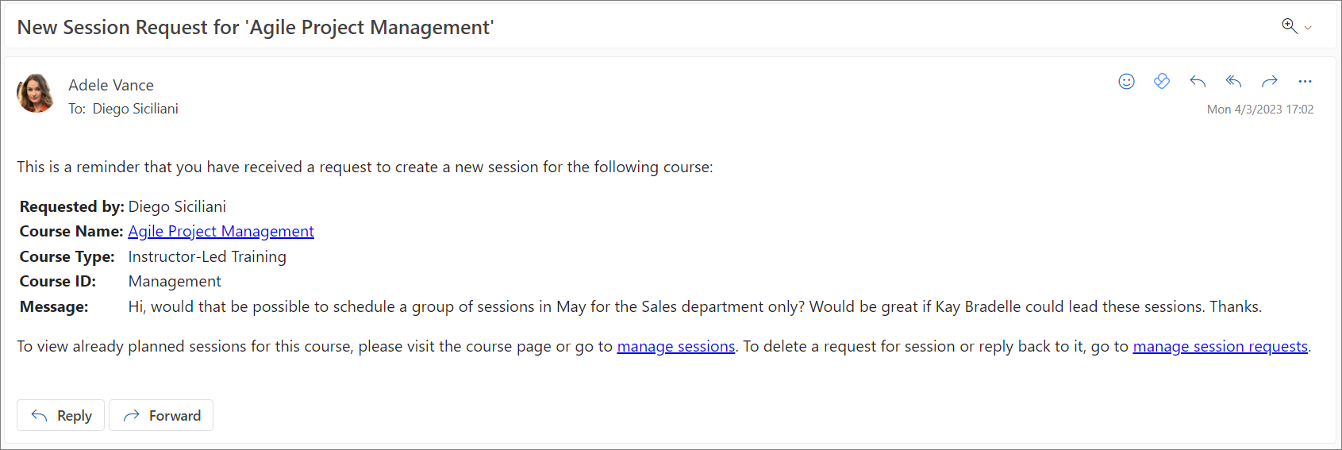Open sender name Adele Vance contact card
The width and height of the screenshot is (1342, 450).
[x=111, y=85]
